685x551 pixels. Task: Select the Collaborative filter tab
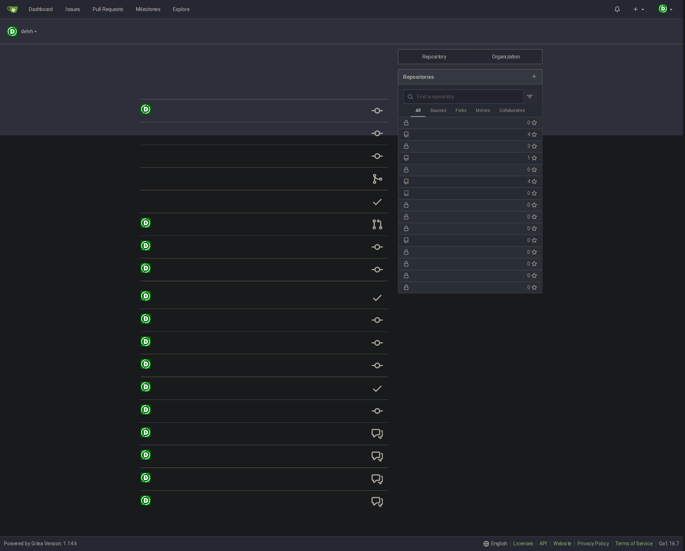point(512,110)
